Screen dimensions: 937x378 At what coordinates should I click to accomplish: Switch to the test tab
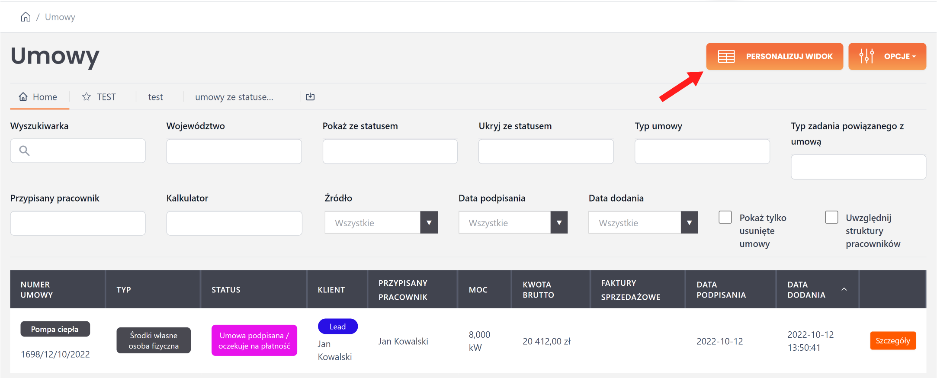155,97
